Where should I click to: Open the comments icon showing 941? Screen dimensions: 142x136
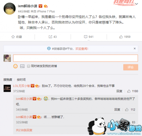click(85, 37)
